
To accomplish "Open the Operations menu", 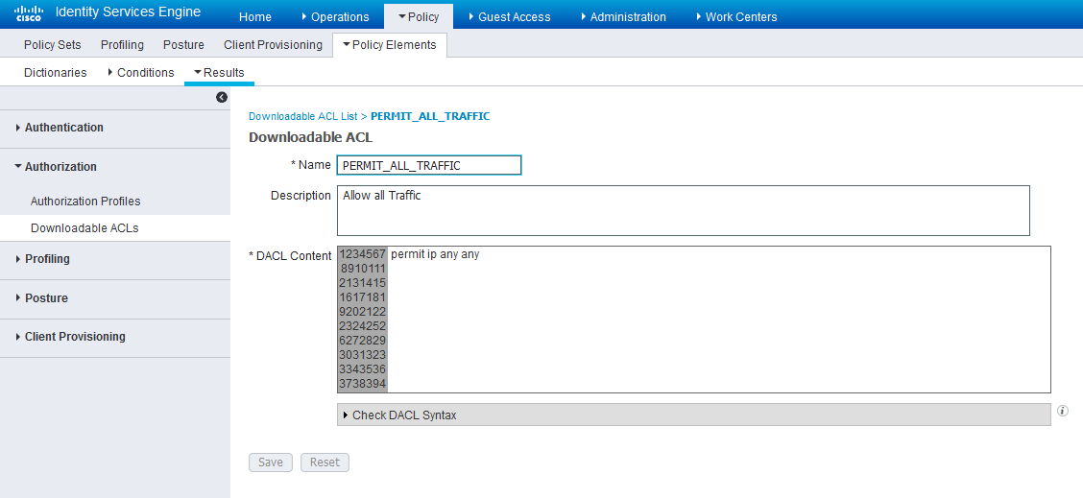I will 335,16.
